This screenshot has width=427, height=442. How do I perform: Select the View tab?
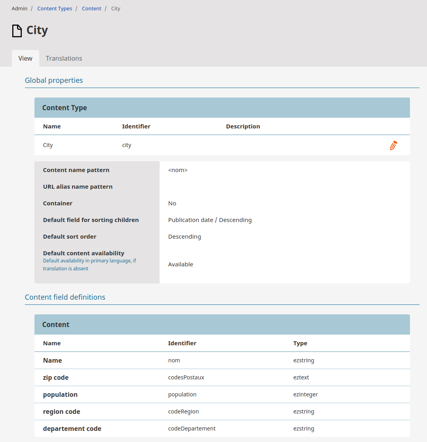[25, 58]
